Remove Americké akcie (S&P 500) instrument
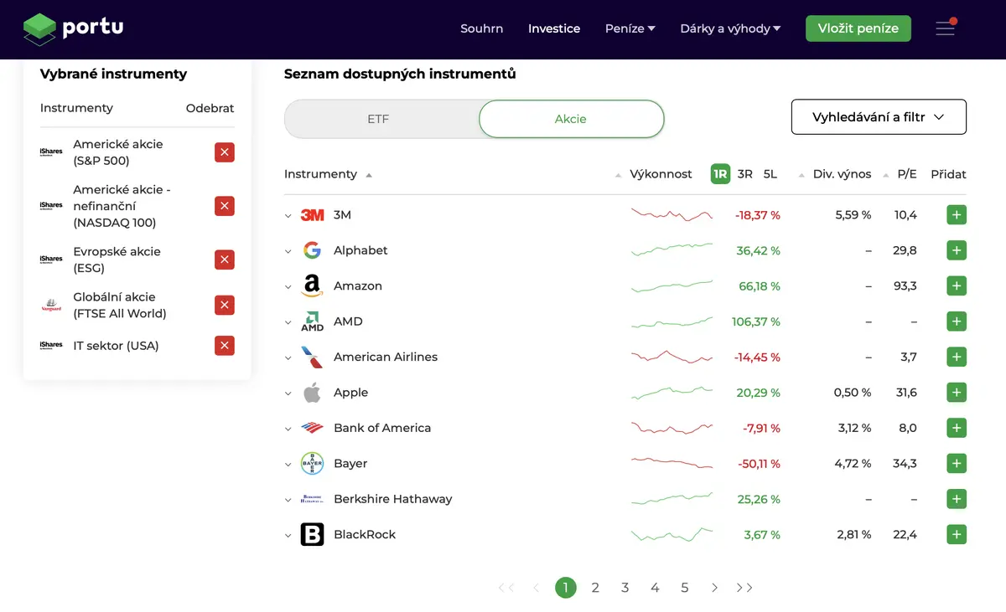This screenshot has height=612, width=1006. (x=225, y=152)
